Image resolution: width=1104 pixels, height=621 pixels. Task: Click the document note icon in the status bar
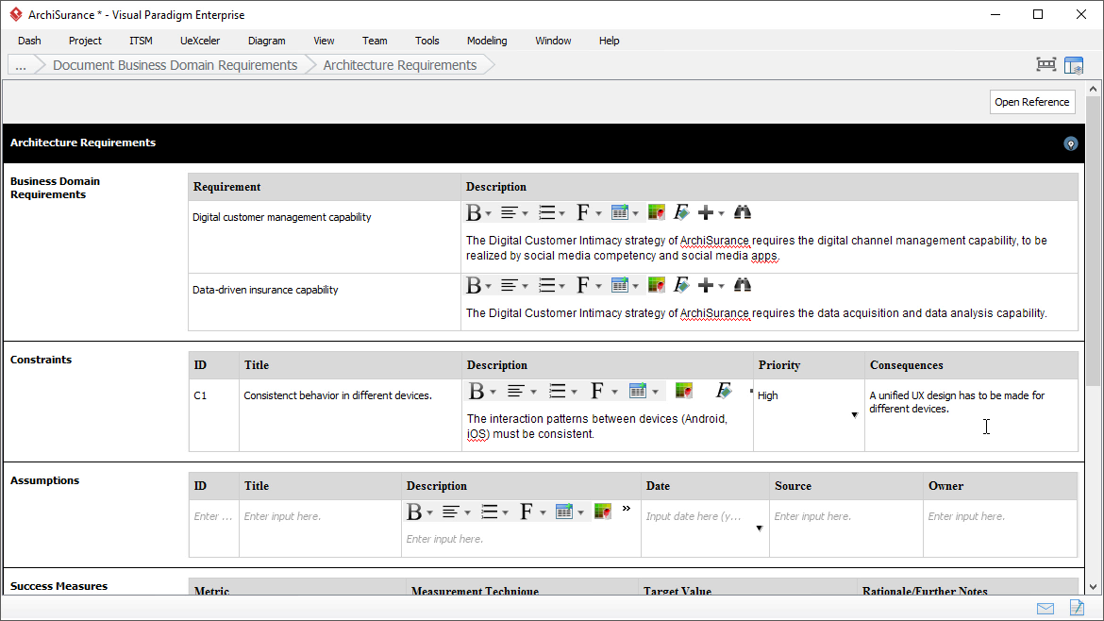pyautogui.click(x=1077, y=608)
